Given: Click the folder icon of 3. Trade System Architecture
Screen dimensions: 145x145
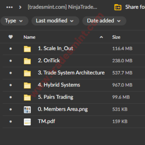Looking at the screenshot, I should click(27, 73).
